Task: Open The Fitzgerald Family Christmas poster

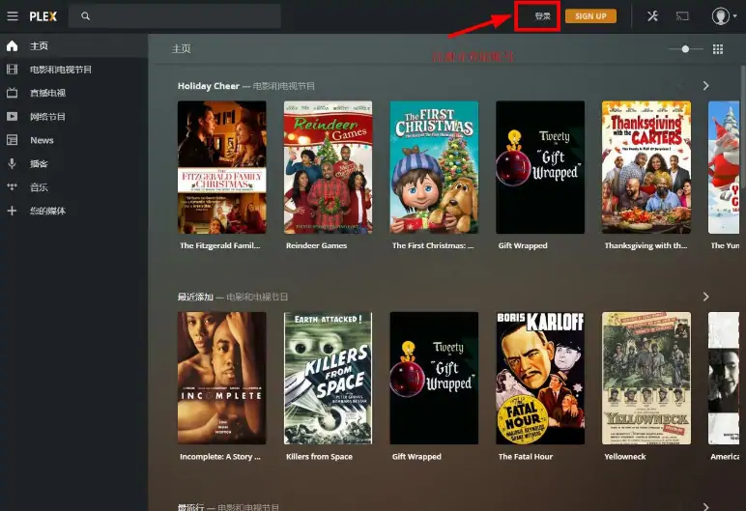Action: (221, 167)
